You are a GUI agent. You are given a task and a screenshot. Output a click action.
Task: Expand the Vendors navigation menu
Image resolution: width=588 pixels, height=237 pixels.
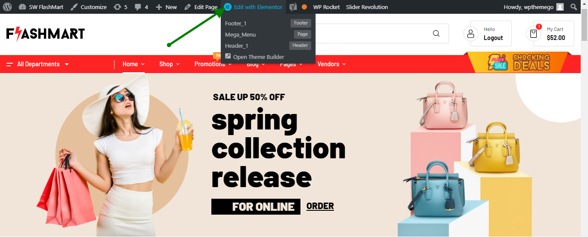coord(331,64)
